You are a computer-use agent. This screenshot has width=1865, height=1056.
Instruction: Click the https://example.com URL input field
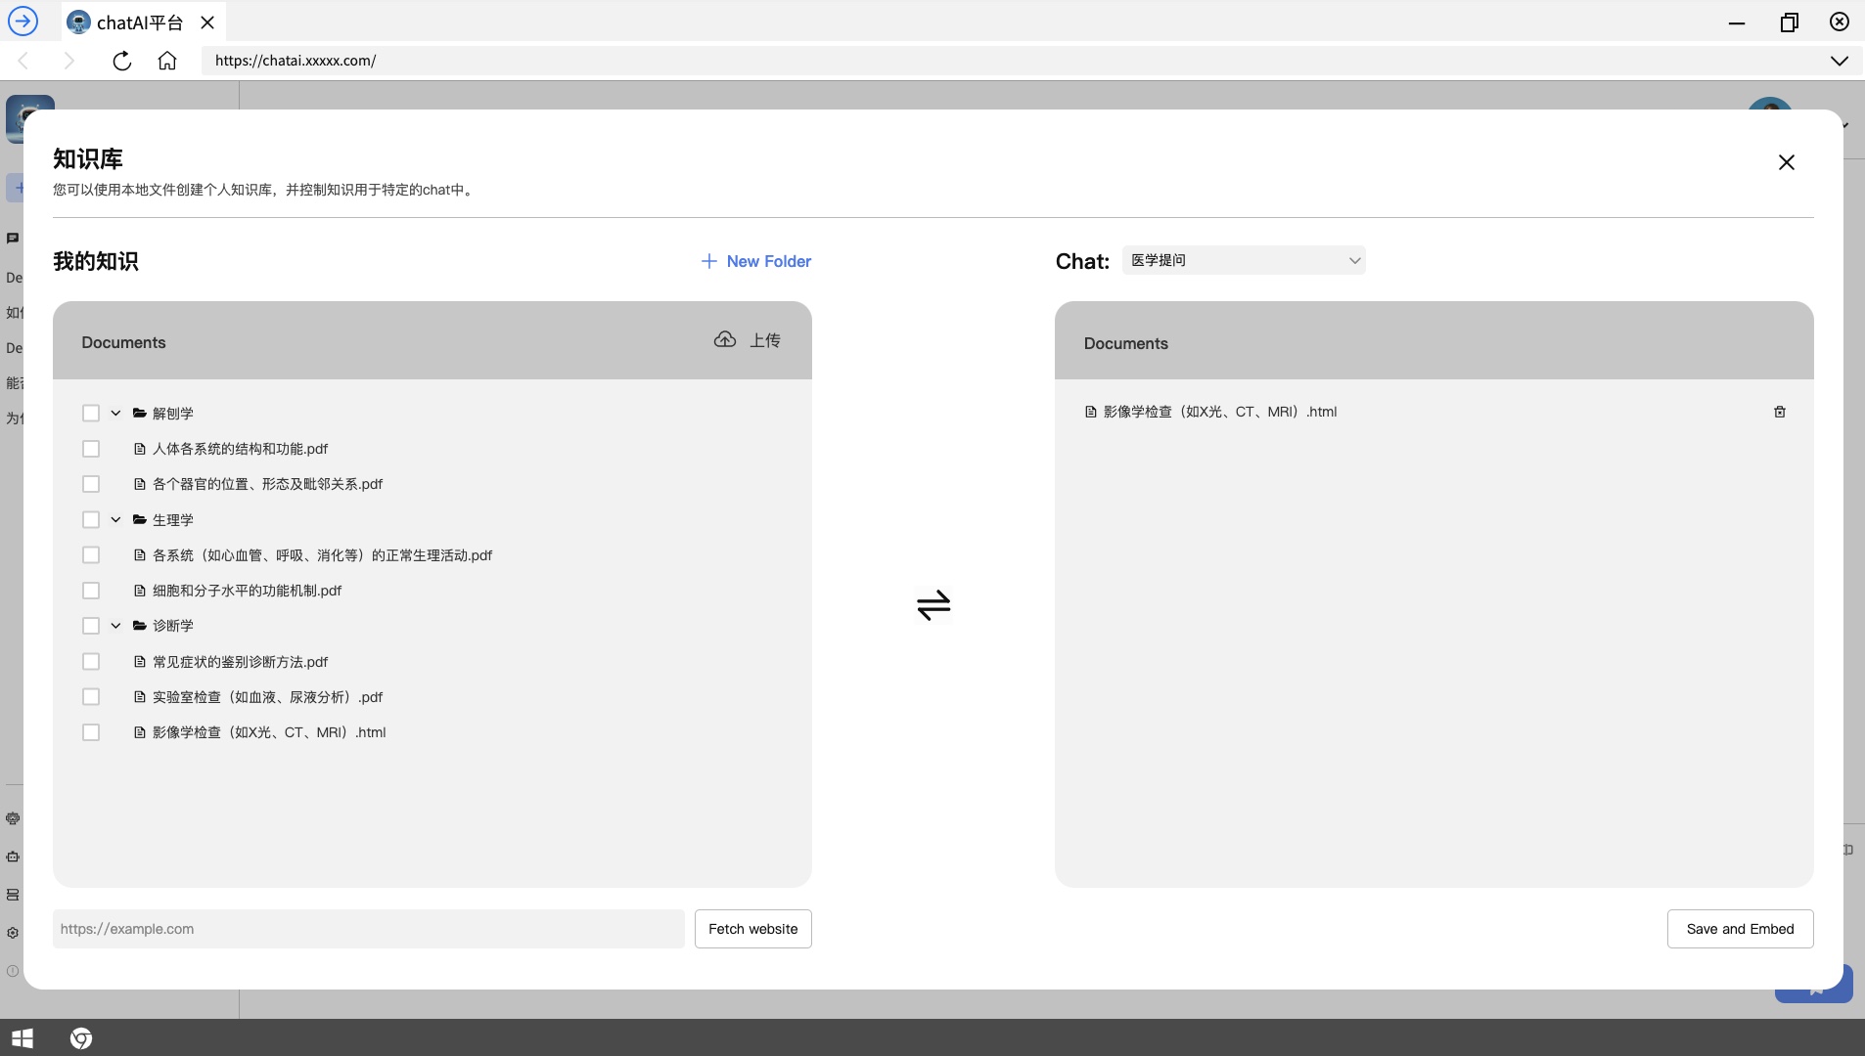pyautogui.click(x=369, y=929)
